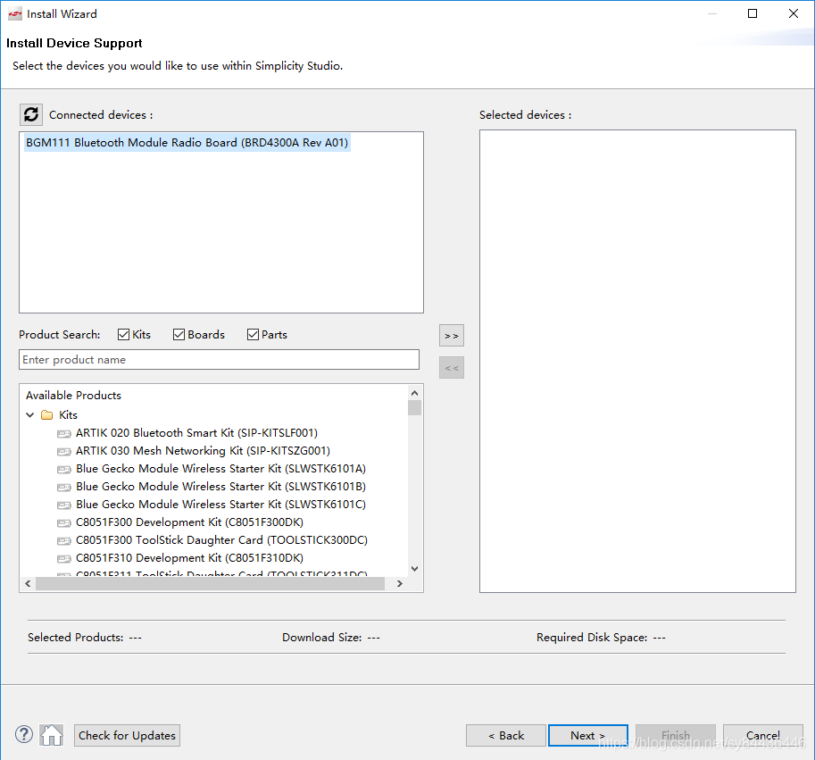Collapse the Kits tree node
Screen dimensions: 815x760
coord(30,414)
